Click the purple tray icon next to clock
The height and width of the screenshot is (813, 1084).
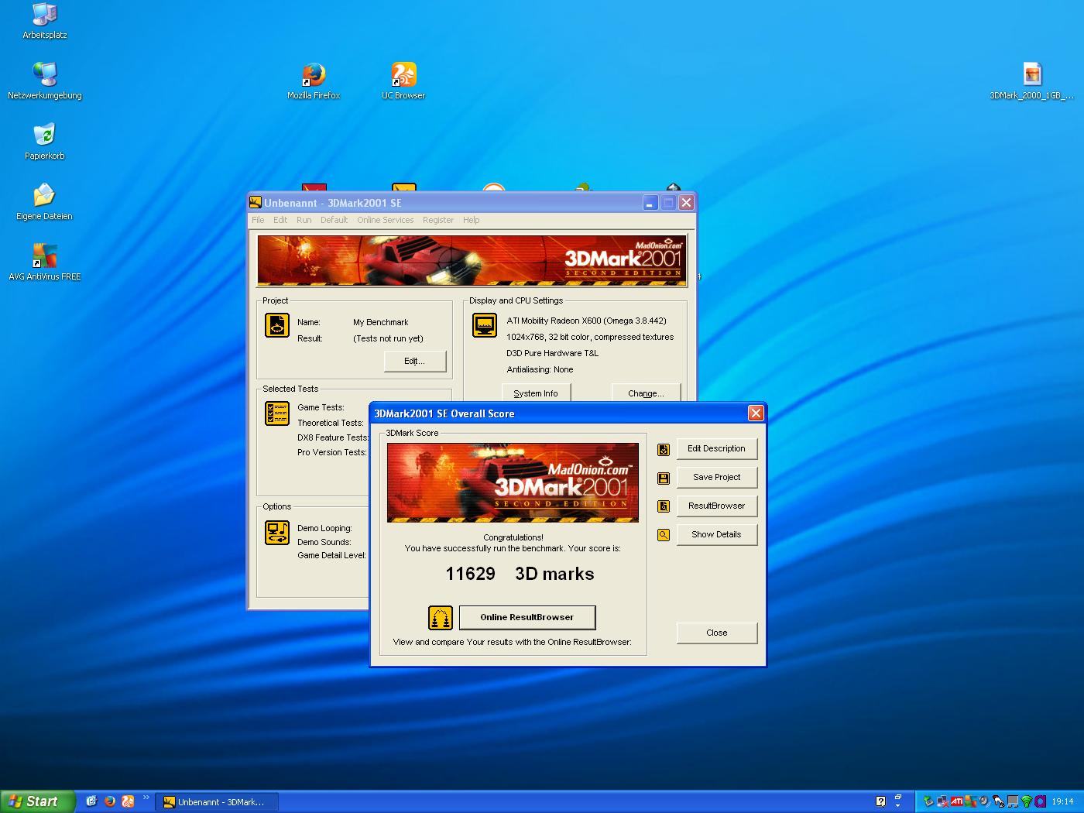[1041, 801]
